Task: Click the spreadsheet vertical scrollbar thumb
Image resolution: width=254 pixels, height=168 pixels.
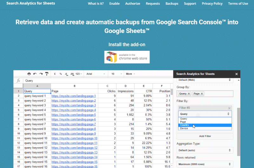Action: point(172,92)
